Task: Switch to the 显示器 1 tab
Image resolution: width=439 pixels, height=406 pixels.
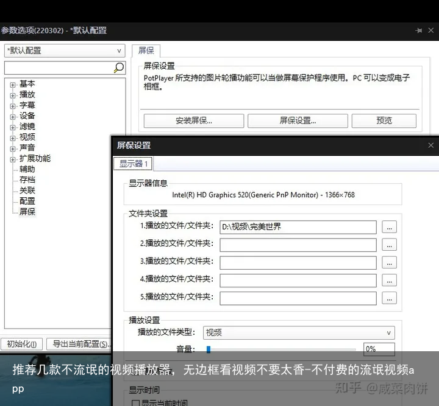Action: point(133,164)
